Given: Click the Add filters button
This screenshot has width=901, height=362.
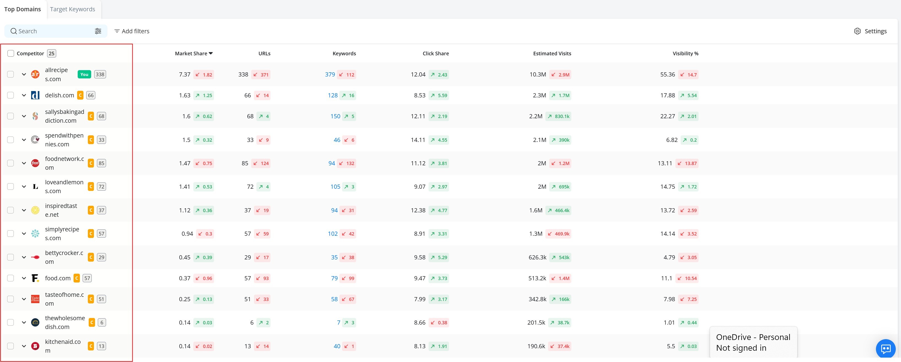Looking at the screenshot, I should pyautogui.click(x=132, y=31).
